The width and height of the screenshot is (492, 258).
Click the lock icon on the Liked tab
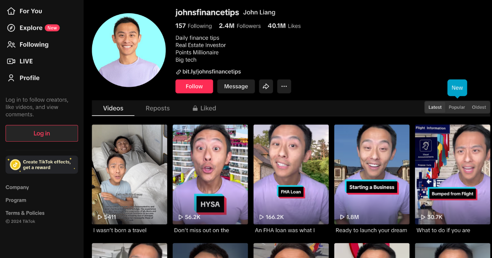[x=196, y=108]
